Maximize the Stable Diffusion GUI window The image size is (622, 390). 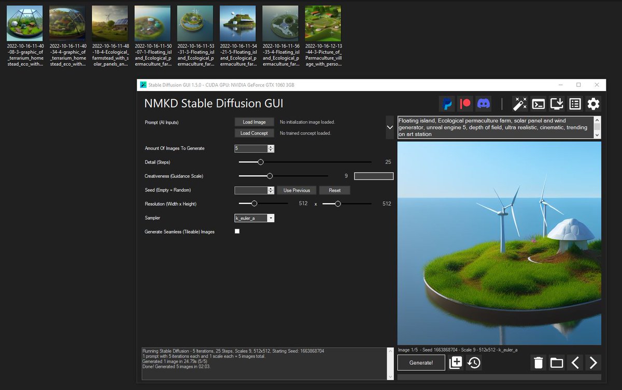(578, 85)
